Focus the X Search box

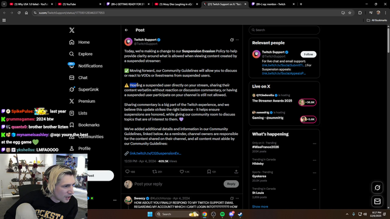pos(285,30)
